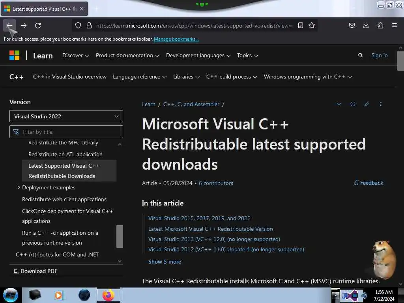The height and width of the screenshot is (303, 404).
Task: Open the dark globe taskbar icon
Action: pos(84,295)
